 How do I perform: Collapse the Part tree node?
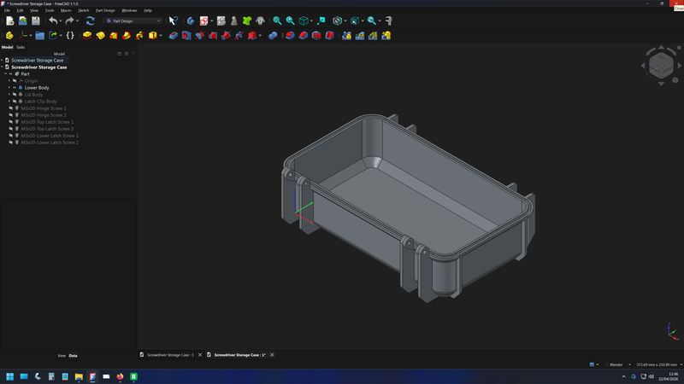5,74
